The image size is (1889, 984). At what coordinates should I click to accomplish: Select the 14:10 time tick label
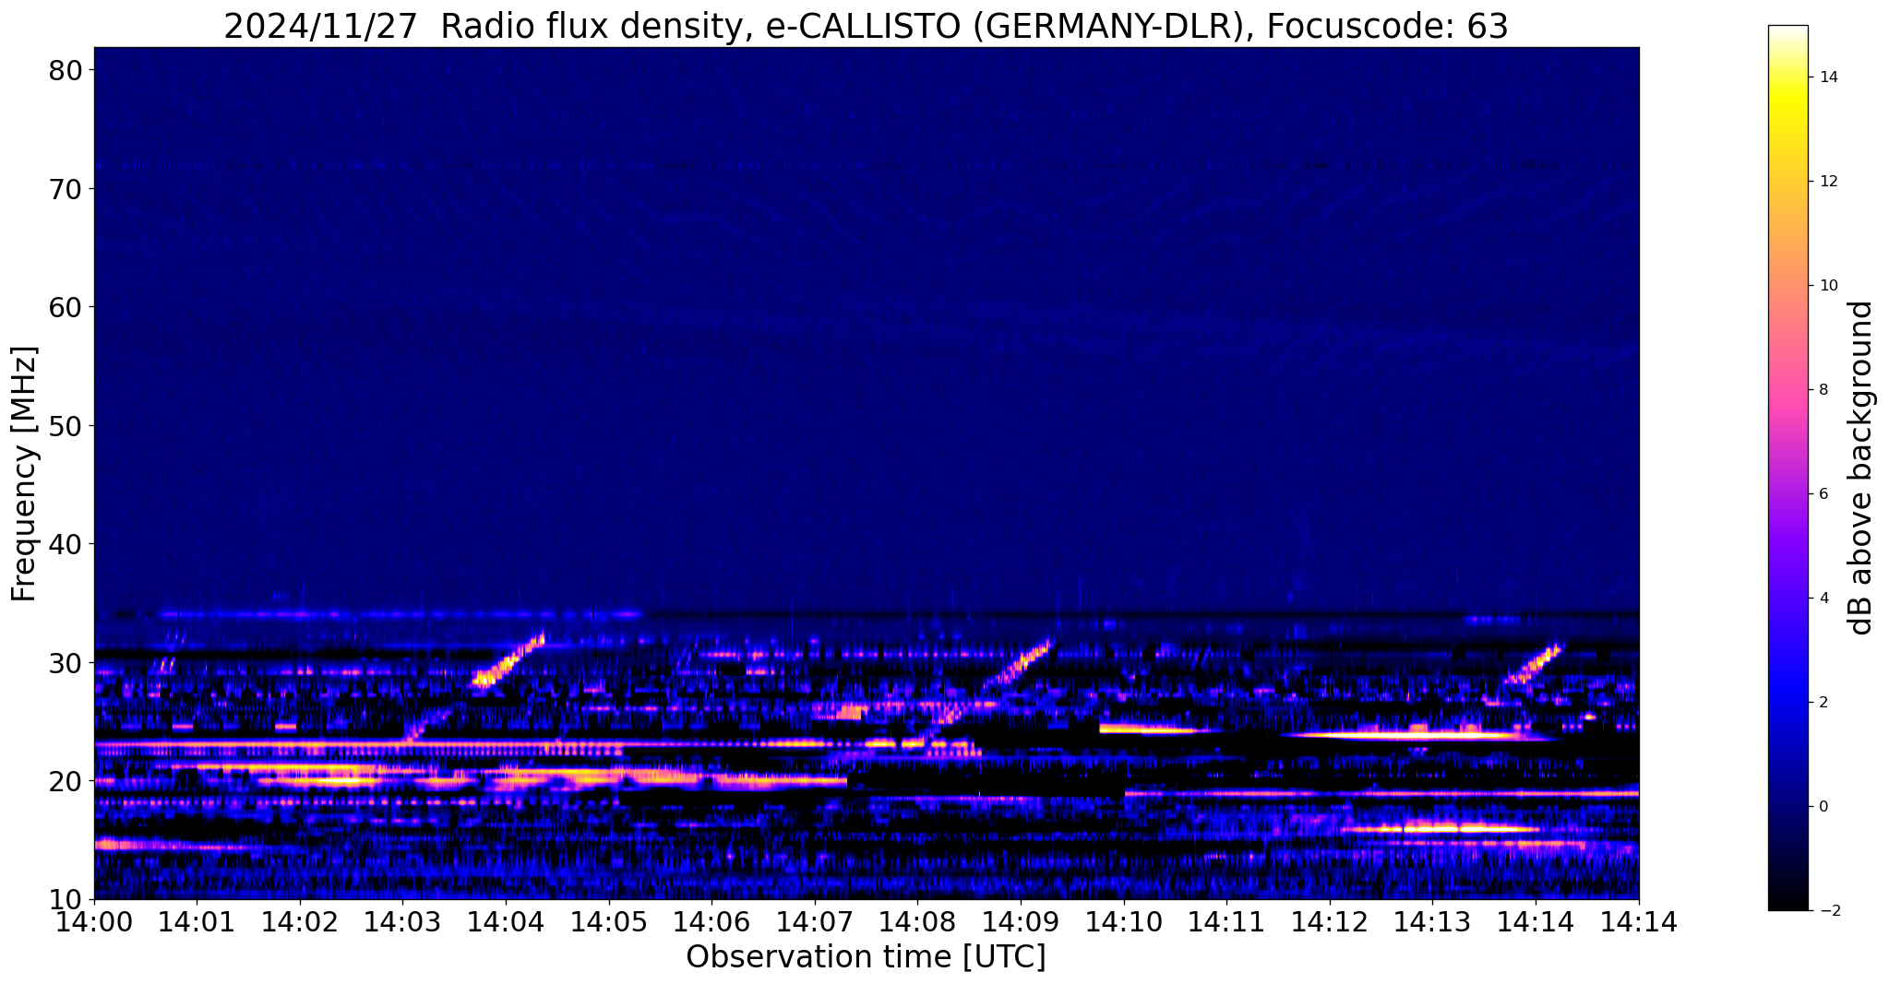[1124, 921]
